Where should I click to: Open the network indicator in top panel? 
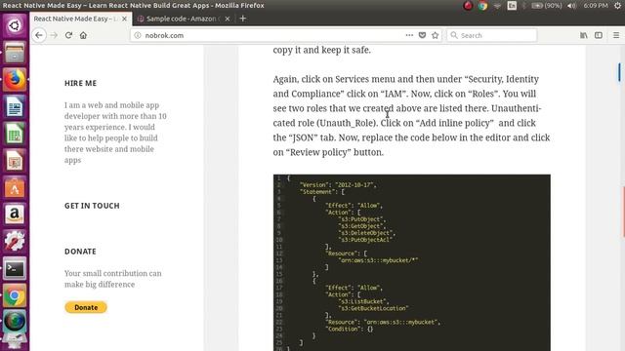pos(497,6)
